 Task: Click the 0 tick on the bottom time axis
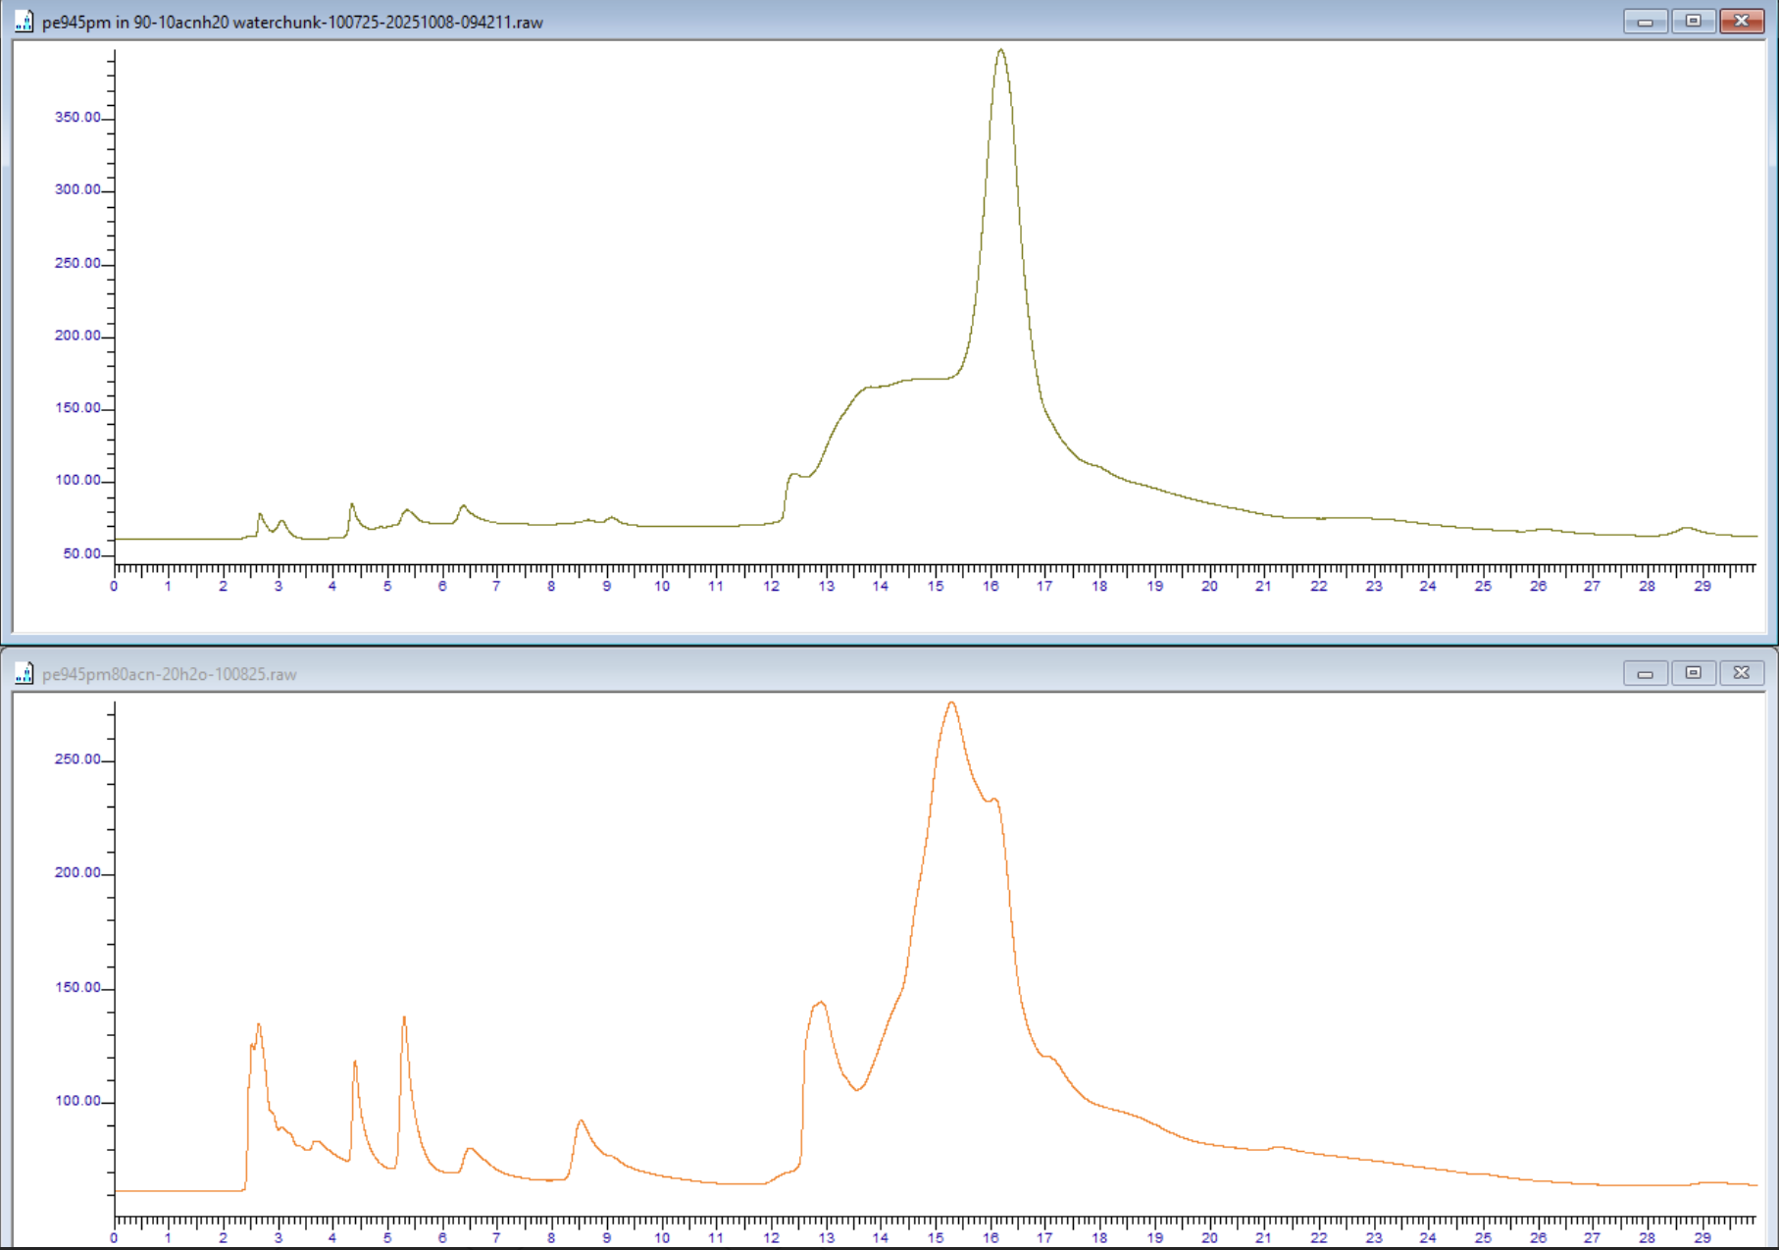click(113, 1237)
